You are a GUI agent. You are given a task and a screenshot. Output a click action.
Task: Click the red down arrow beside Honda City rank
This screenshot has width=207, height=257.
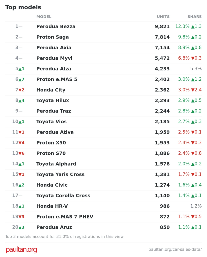point(20,90)
